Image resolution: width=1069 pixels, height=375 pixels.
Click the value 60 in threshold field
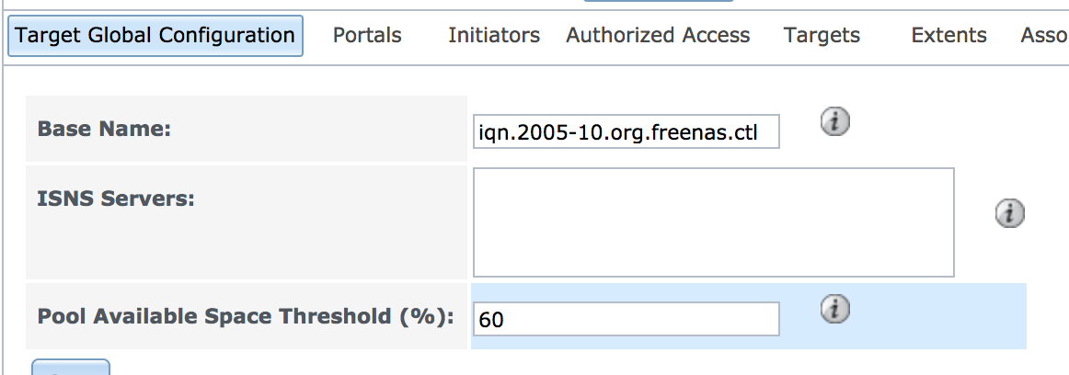pos(491,319)
